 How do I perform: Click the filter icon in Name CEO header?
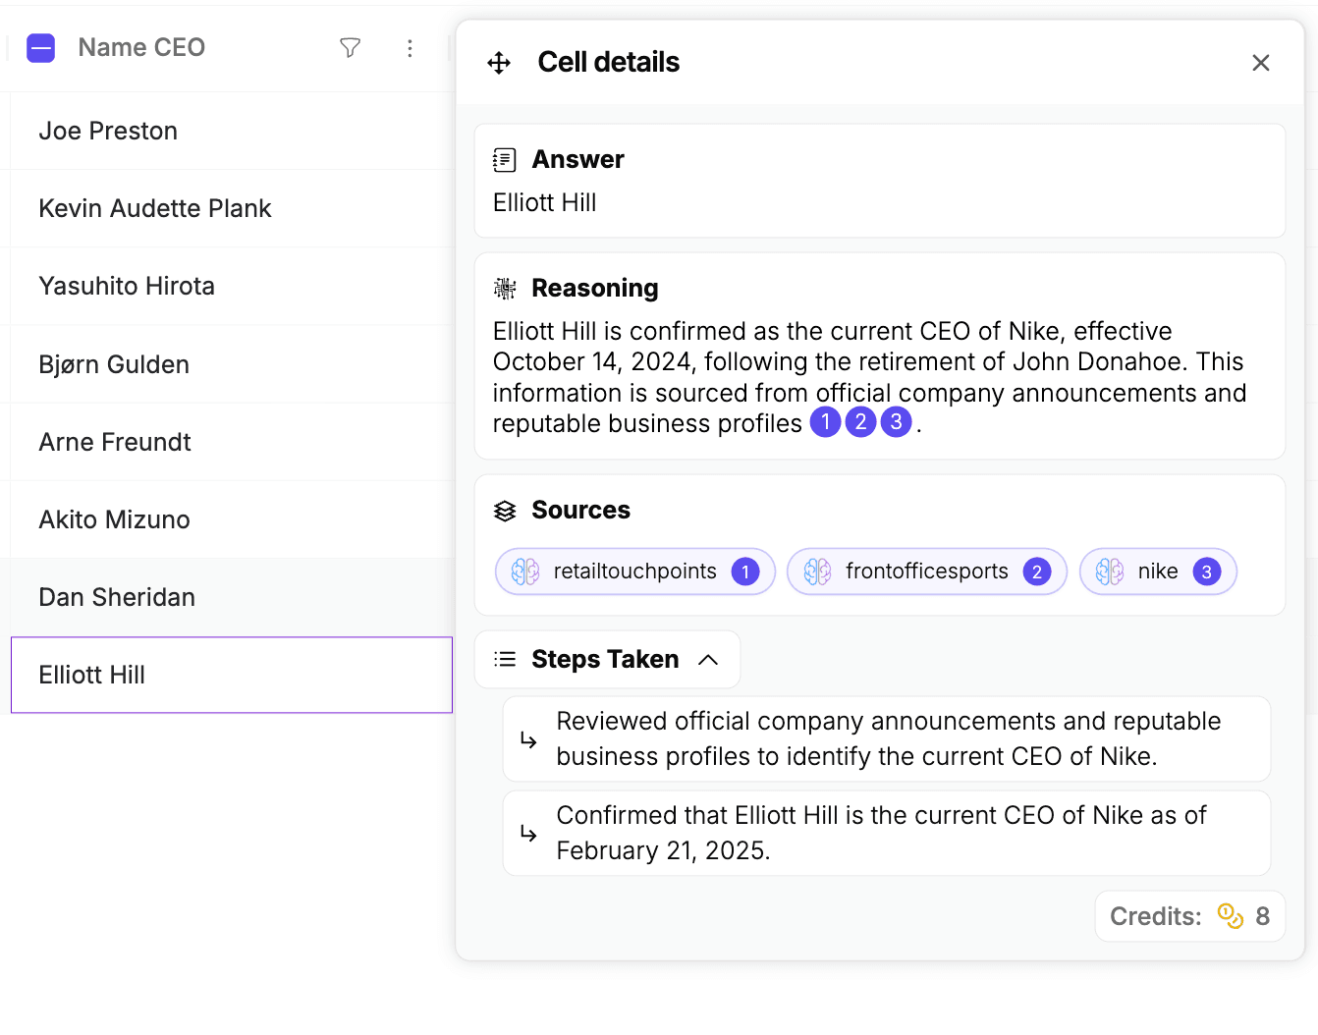click(x=350, y=48)
